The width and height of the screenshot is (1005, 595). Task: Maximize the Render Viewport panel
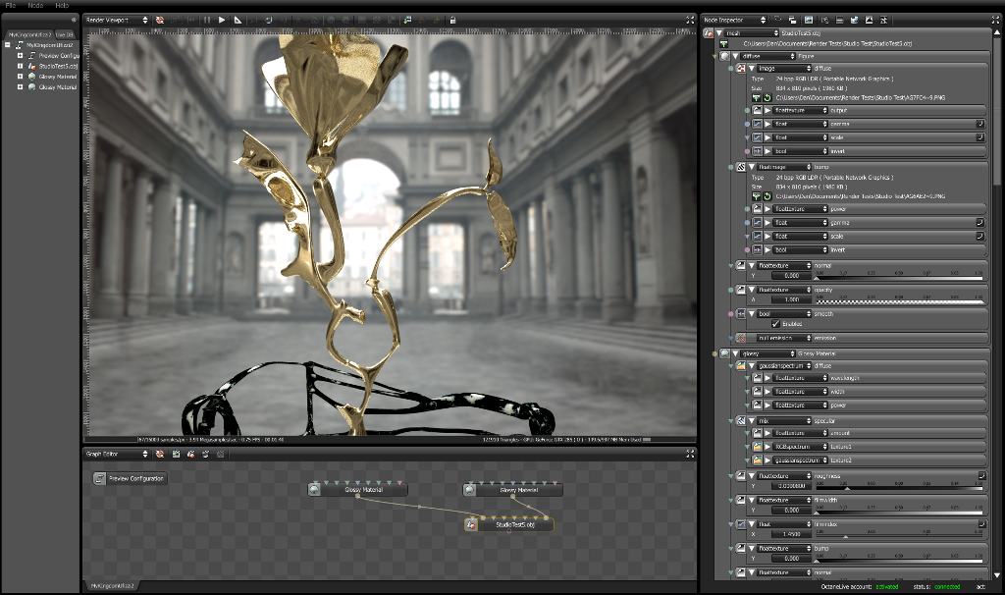(690, 20)
